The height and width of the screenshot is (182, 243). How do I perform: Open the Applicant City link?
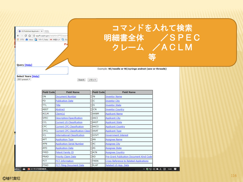(113, 118)
